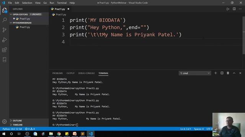This screenshot has height=137, width=245.
Task: Switch to the Debug Console tab
Action: coord(87,73)
